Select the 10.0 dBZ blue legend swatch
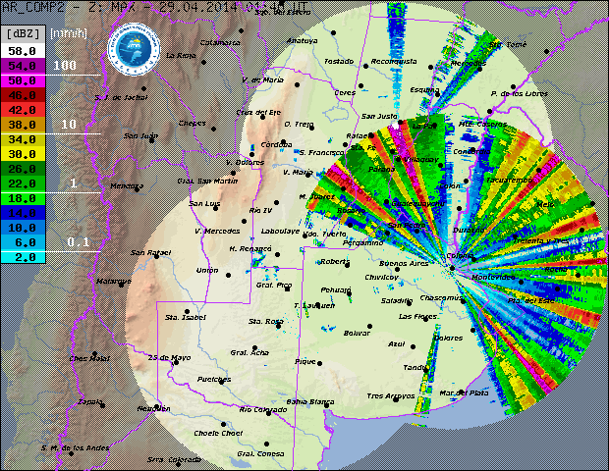 23,228
